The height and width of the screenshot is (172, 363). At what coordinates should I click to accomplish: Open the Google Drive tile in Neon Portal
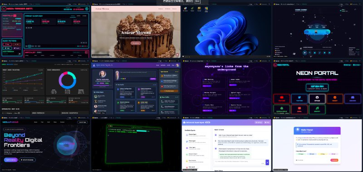(x=281, y=109)
